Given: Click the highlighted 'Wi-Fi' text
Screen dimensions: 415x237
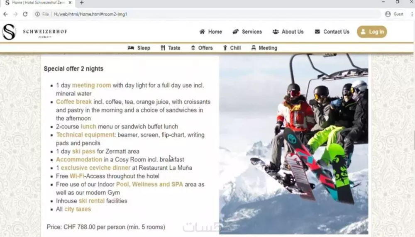Looking at the screenshot, I should [77, 176].
